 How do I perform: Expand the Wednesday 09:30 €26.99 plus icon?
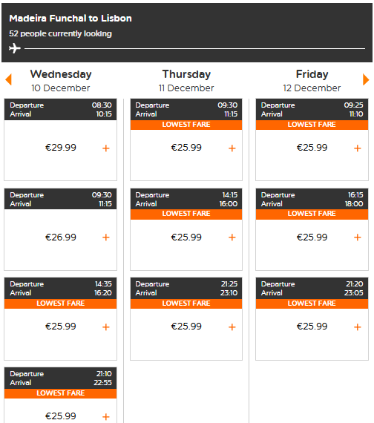pyautogui.click(x=106, y=237)
